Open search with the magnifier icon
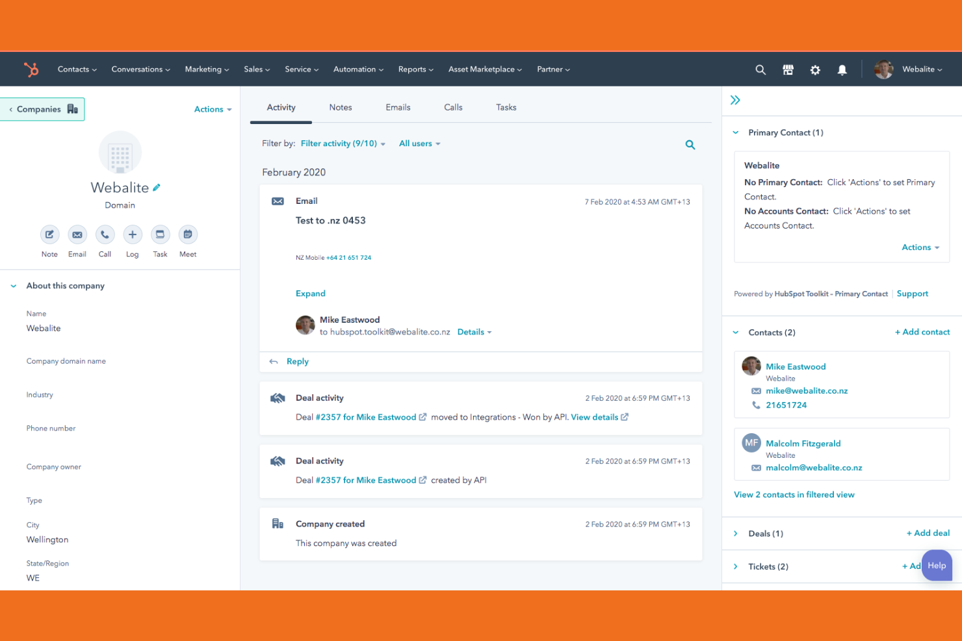Viewport: 962px width, 641px height. (760, 69)
